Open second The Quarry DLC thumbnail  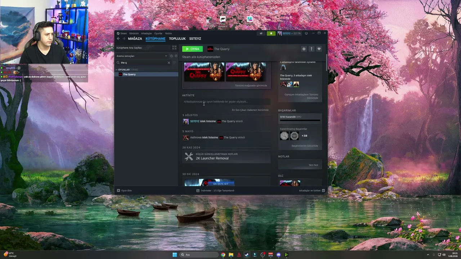coord(246,72)
